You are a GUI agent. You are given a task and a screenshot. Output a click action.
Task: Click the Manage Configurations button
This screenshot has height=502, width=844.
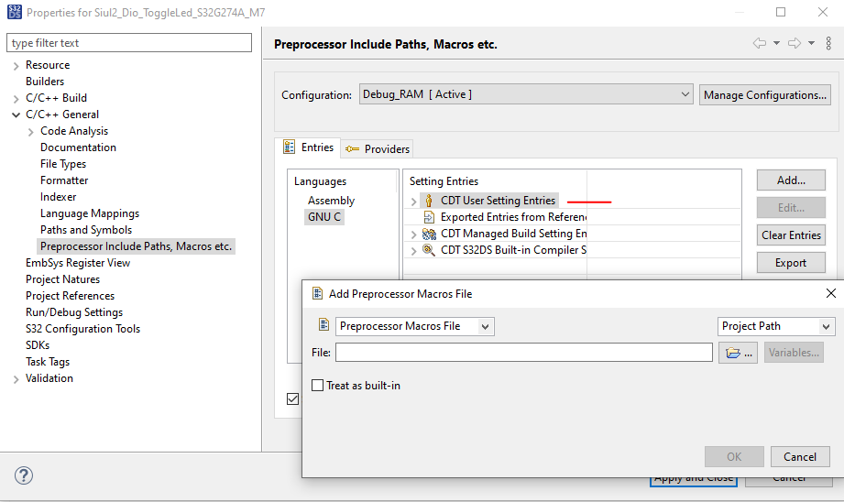(x=764, y=94)
